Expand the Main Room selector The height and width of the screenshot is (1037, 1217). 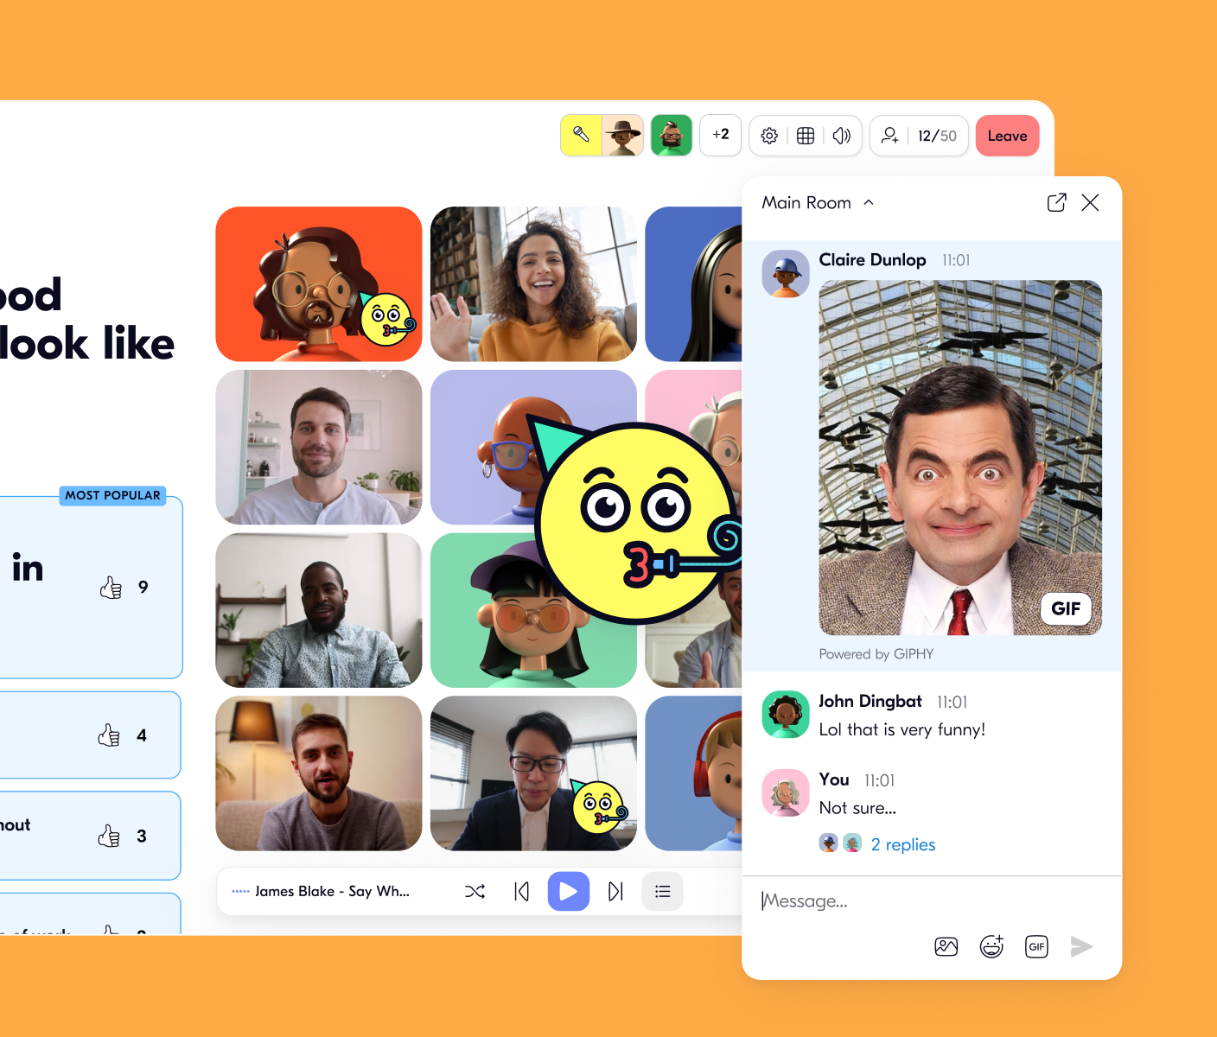tap(818, 202)
